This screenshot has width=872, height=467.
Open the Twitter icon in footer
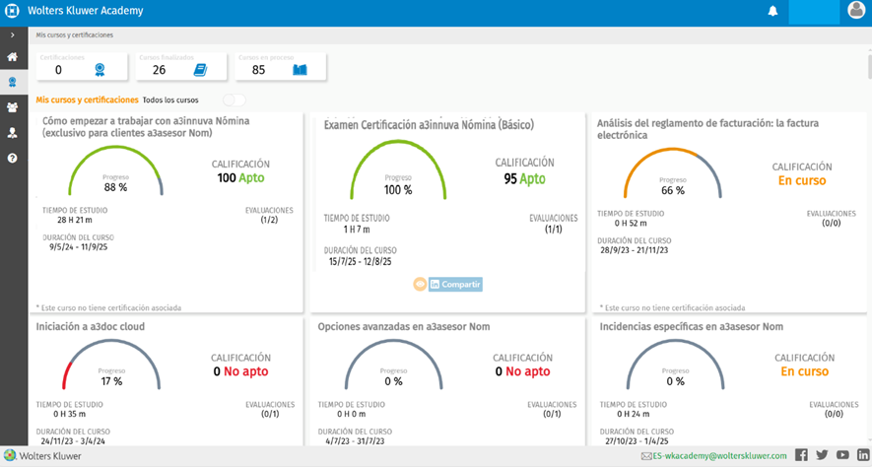click(x=822, y=455)
